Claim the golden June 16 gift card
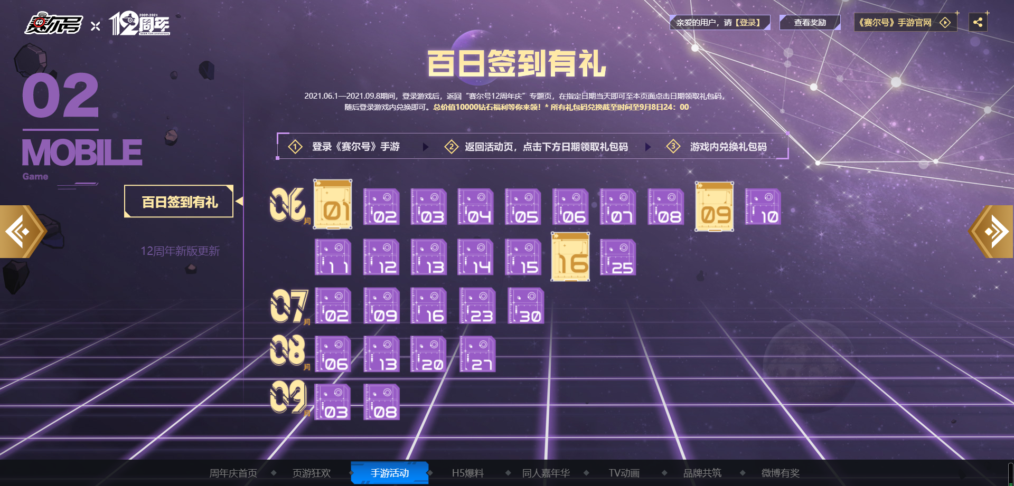The height and width of the screenshot is (486, 1014). (571, 256)
